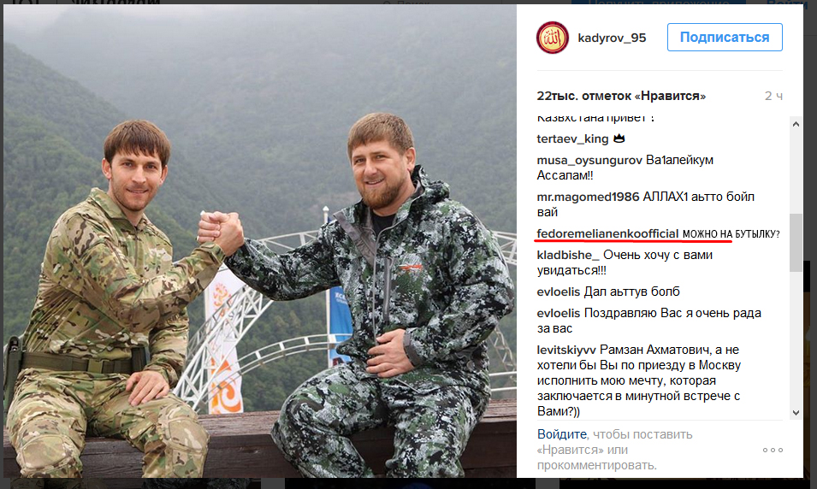
Task: Open the kladbishe_ commenter profile
Action: coord(568,255)
